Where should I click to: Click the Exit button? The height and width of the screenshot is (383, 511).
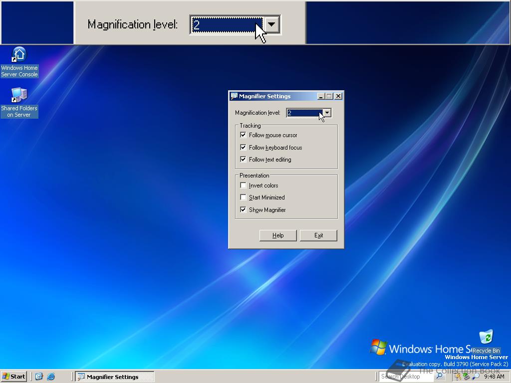coord(318,235)
